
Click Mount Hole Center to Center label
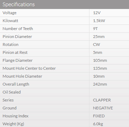[x=29, y=68]
